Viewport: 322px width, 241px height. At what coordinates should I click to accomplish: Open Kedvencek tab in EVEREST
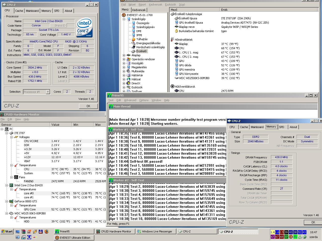pyautogui.click(x=139, y=10)
